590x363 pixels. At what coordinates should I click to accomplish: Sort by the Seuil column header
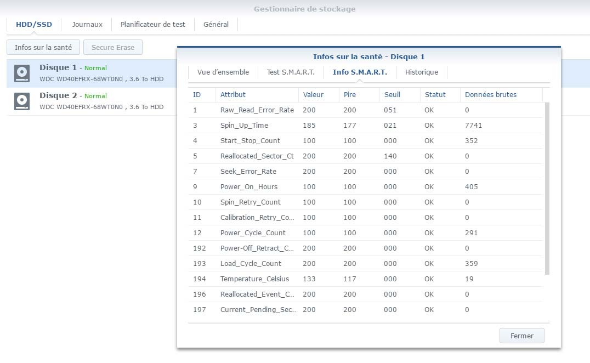coord(392,95)
